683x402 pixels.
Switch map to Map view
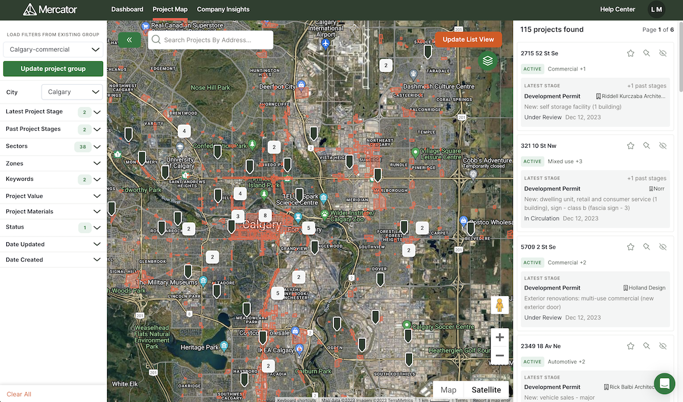pos(449,389)
